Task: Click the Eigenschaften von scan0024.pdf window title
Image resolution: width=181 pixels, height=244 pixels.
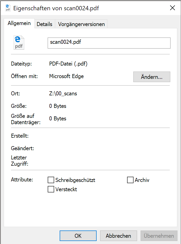Action: (56, 8)
